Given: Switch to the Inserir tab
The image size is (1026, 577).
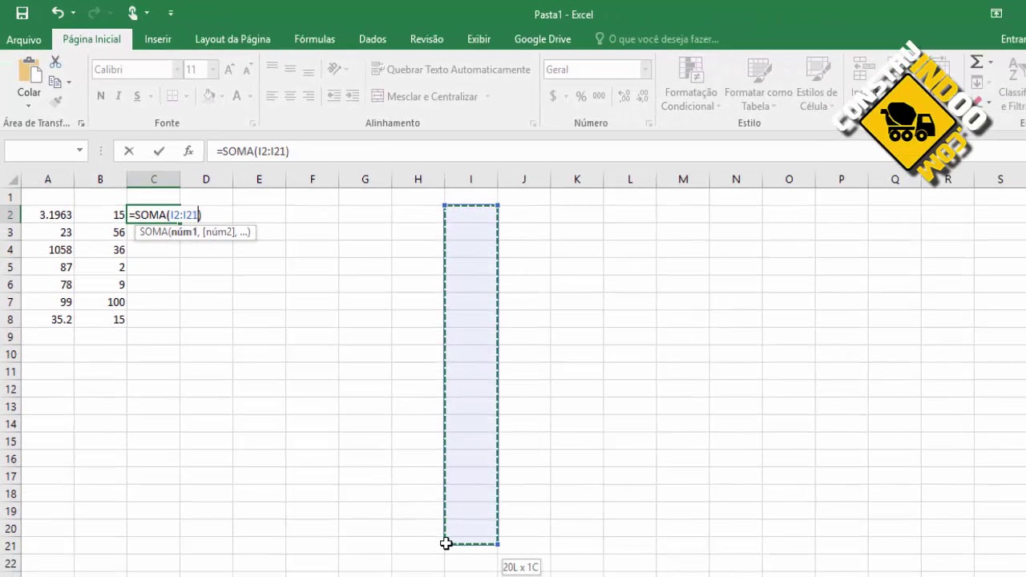Looking at the screenshot, I should (x=158, y=39).
